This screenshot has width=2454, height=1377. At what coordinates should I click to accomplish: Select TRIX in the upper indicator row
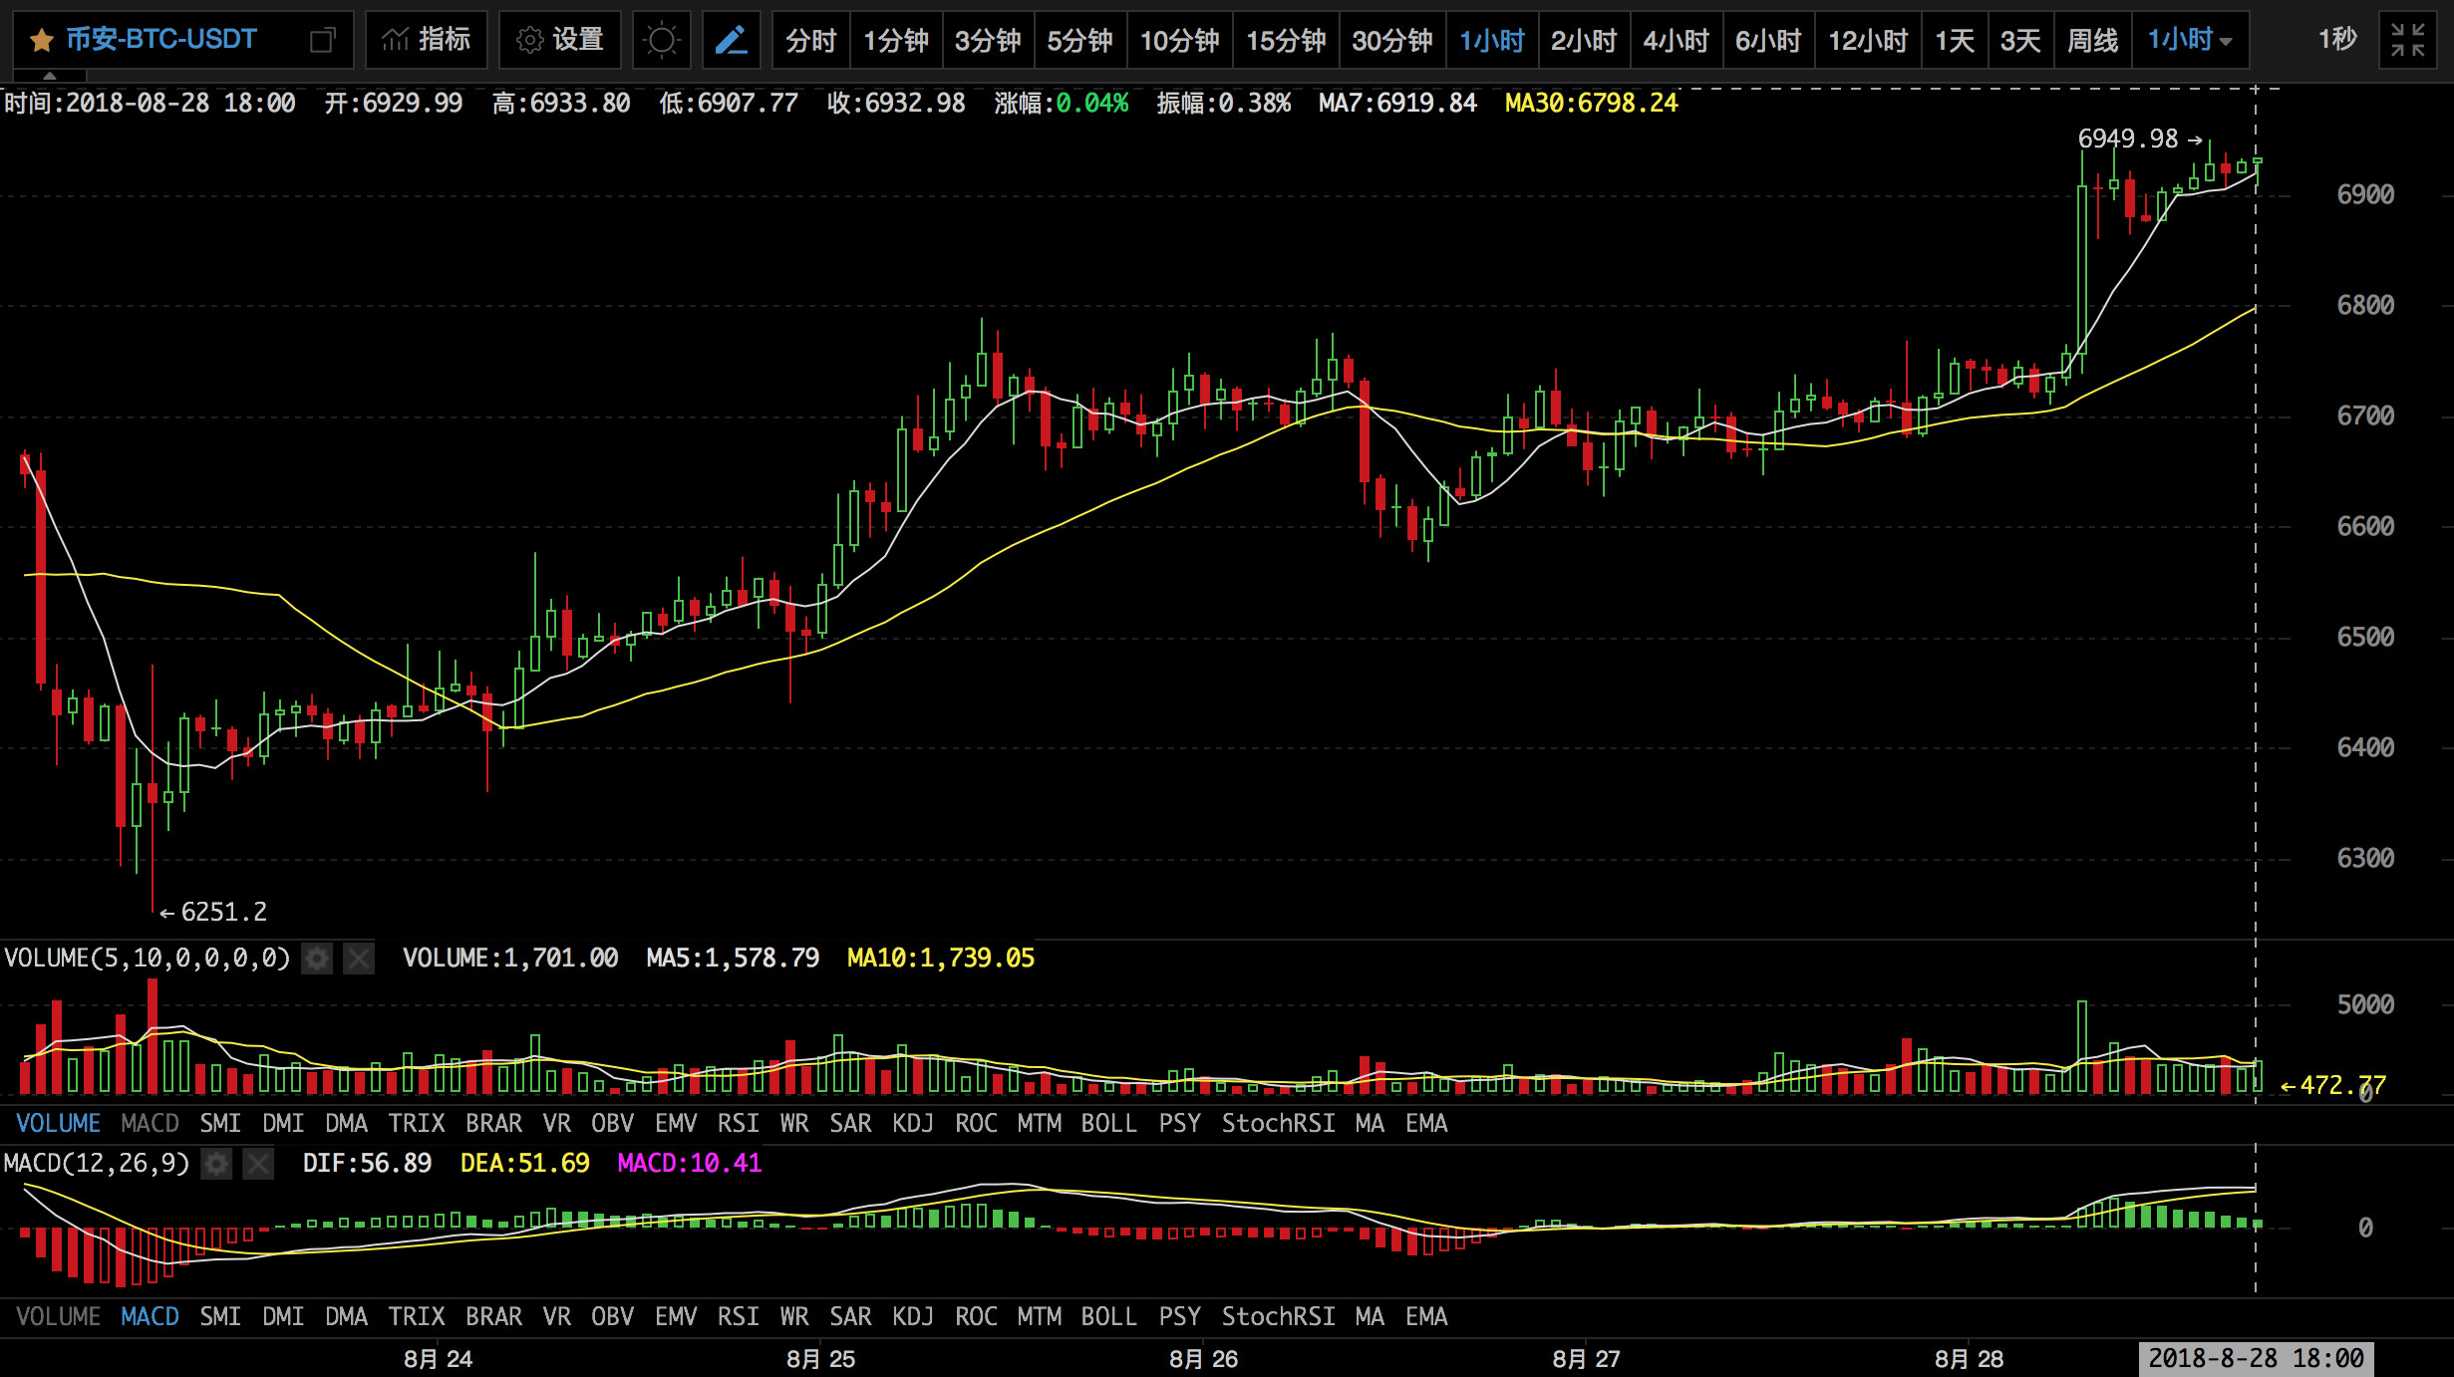point(417,1124)
